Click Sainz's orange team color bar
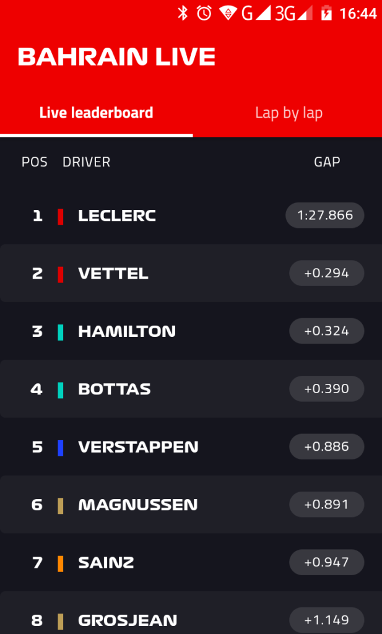Image resolution: width=382 pixels, height=634 pixels. [x=61, y=563]
